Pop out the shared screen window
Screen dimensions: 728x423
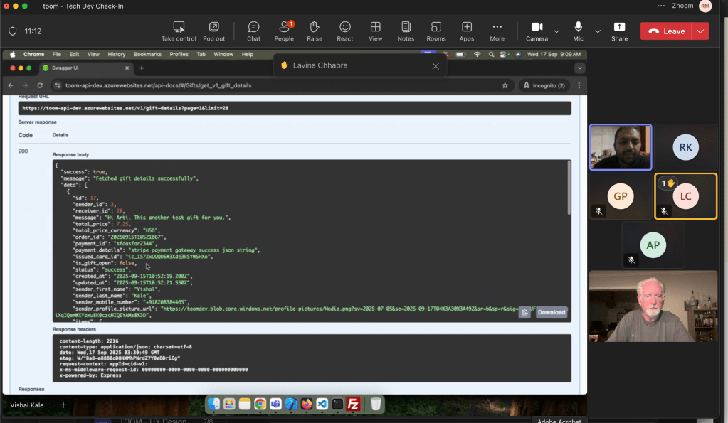[x=213, y=31]
